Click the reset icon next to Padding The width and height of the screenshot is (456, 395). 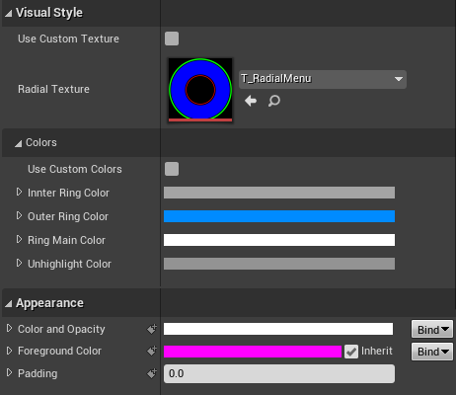pyautogui.click(x=152, y=373)
